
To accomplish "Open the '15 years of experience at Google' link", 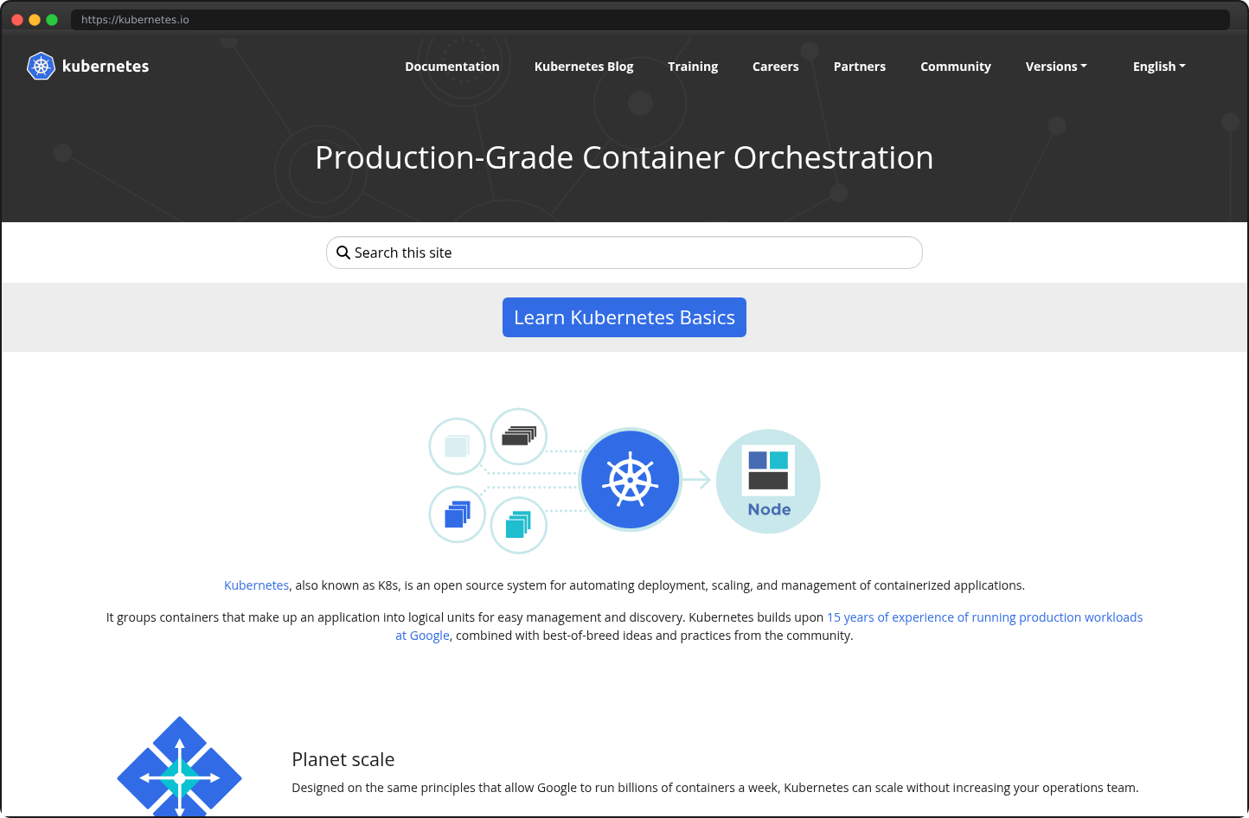I will [984, 617].
